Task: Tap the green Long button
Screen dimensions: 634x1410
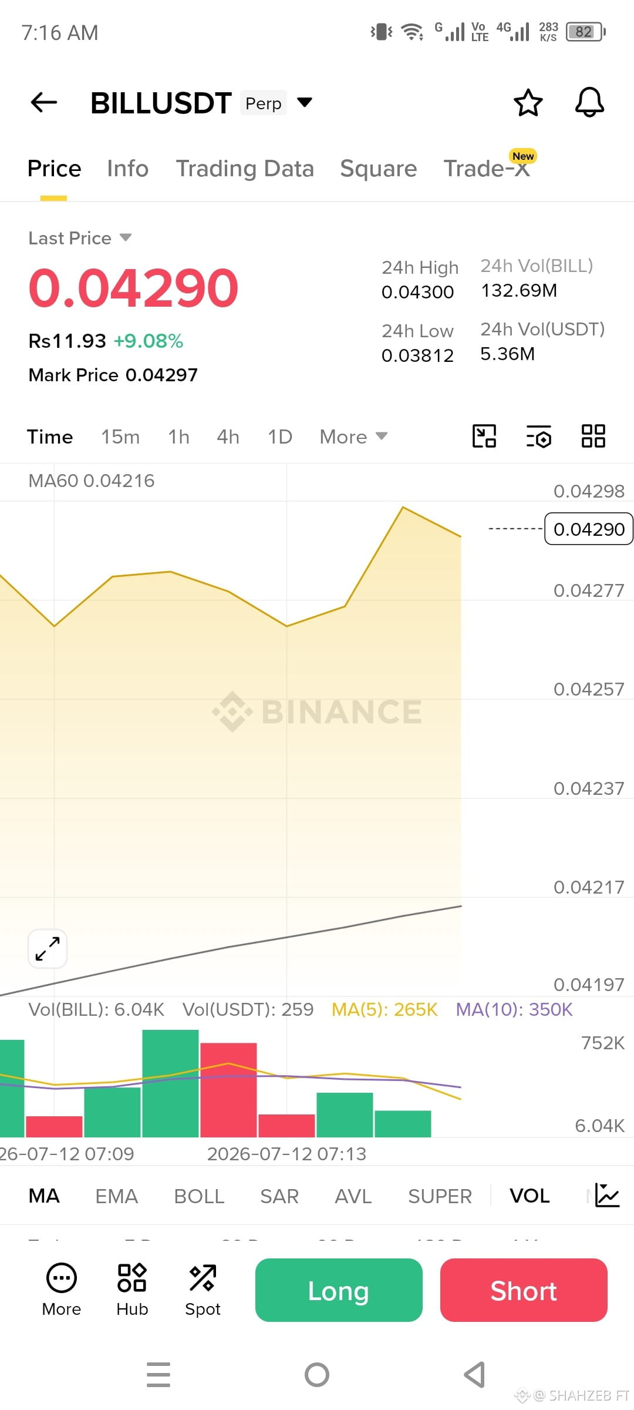Action: (339, 1290)
